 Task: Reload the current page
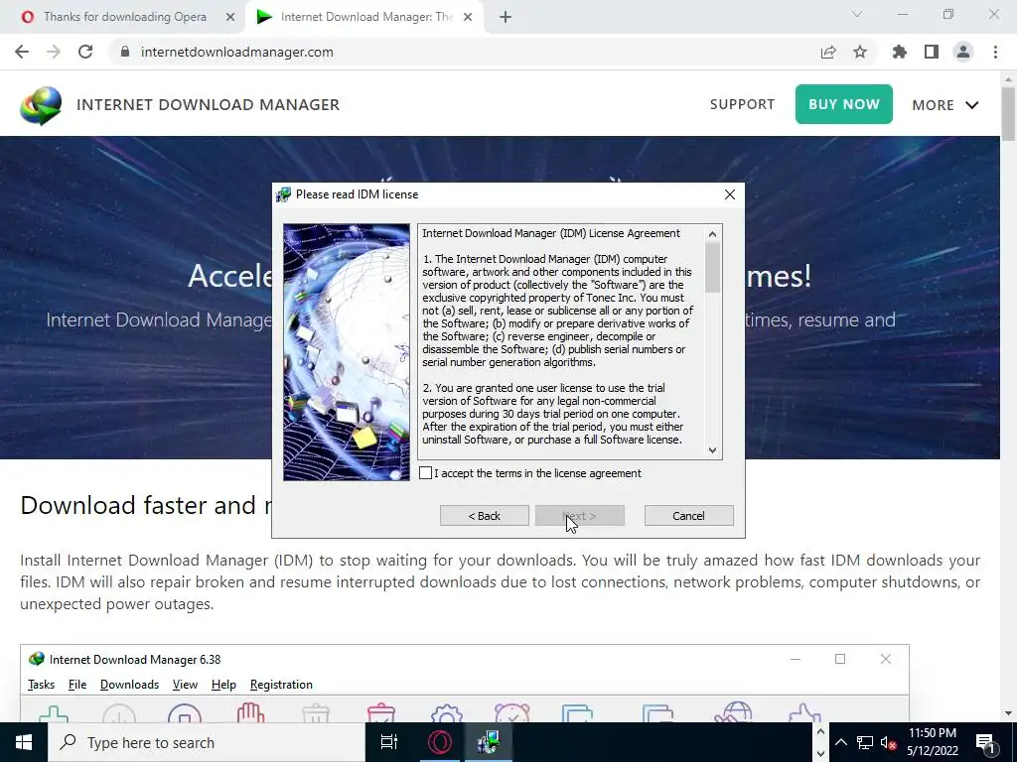pos(85,52)
